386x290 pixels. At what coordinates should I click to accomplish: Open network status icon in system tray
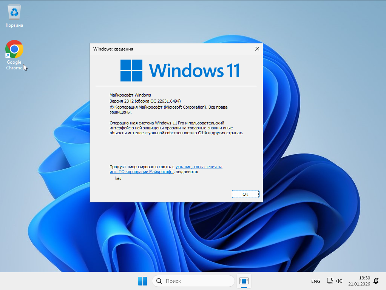point(330,281)
